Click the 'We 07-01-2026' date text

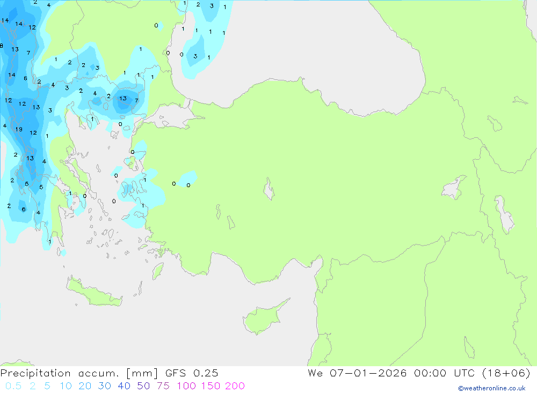(x=357, y=373)
